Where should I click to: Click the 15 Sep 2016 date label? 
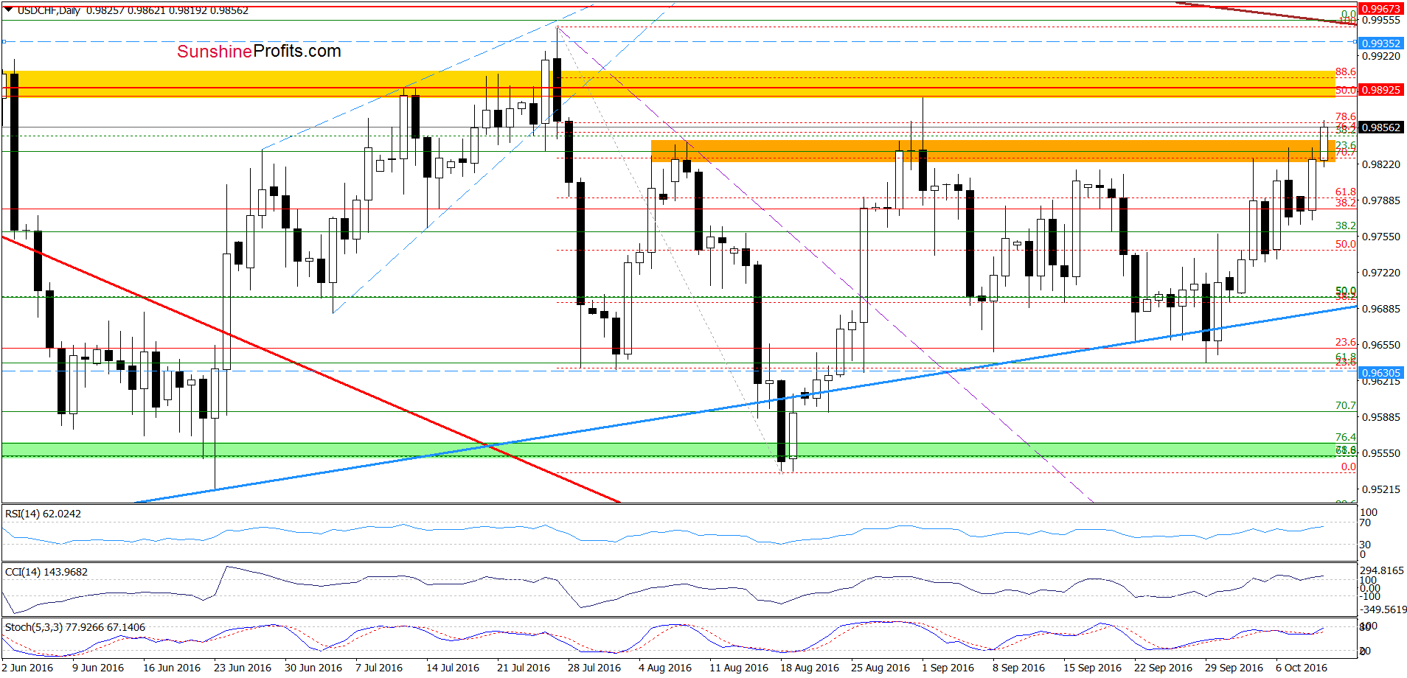(1093, 668)
